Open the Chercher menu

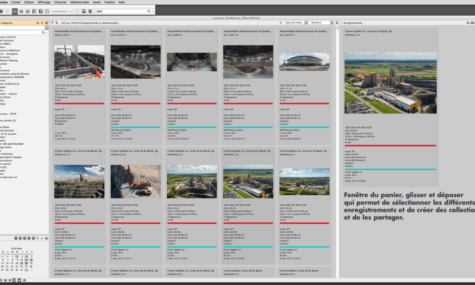tap(60, 2)
